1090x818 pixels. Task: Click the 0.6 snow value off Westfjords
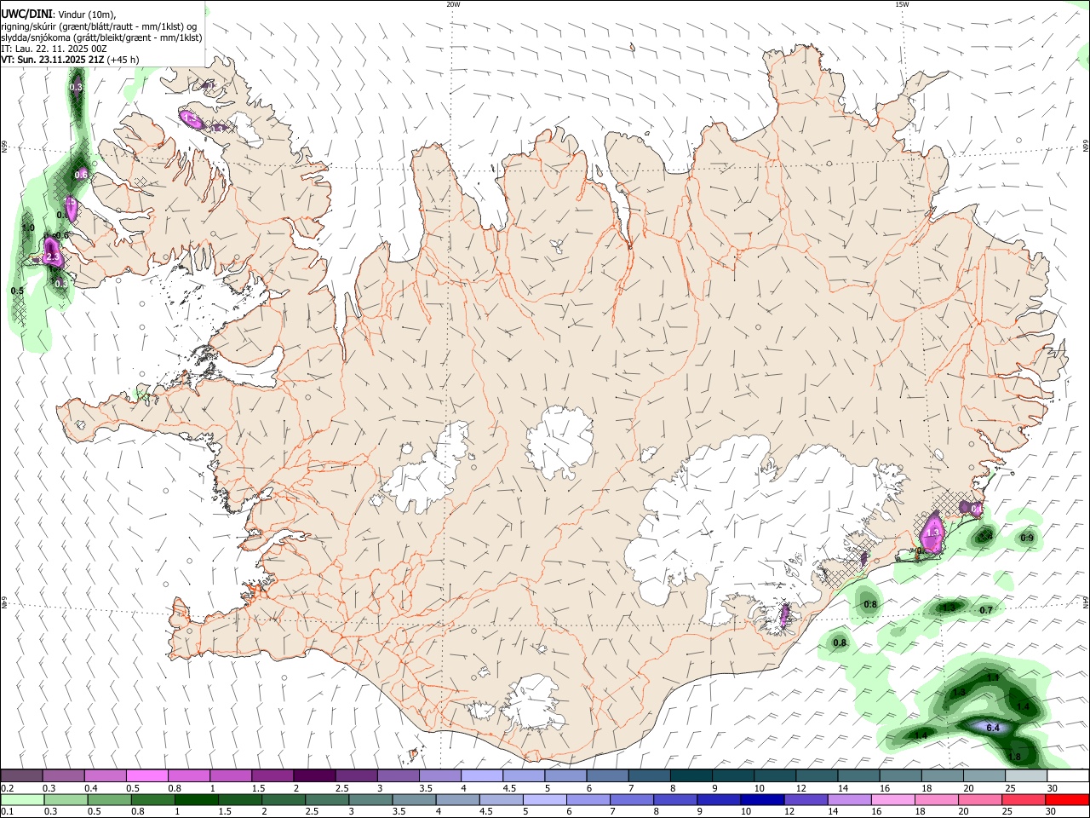click(81, 174)
